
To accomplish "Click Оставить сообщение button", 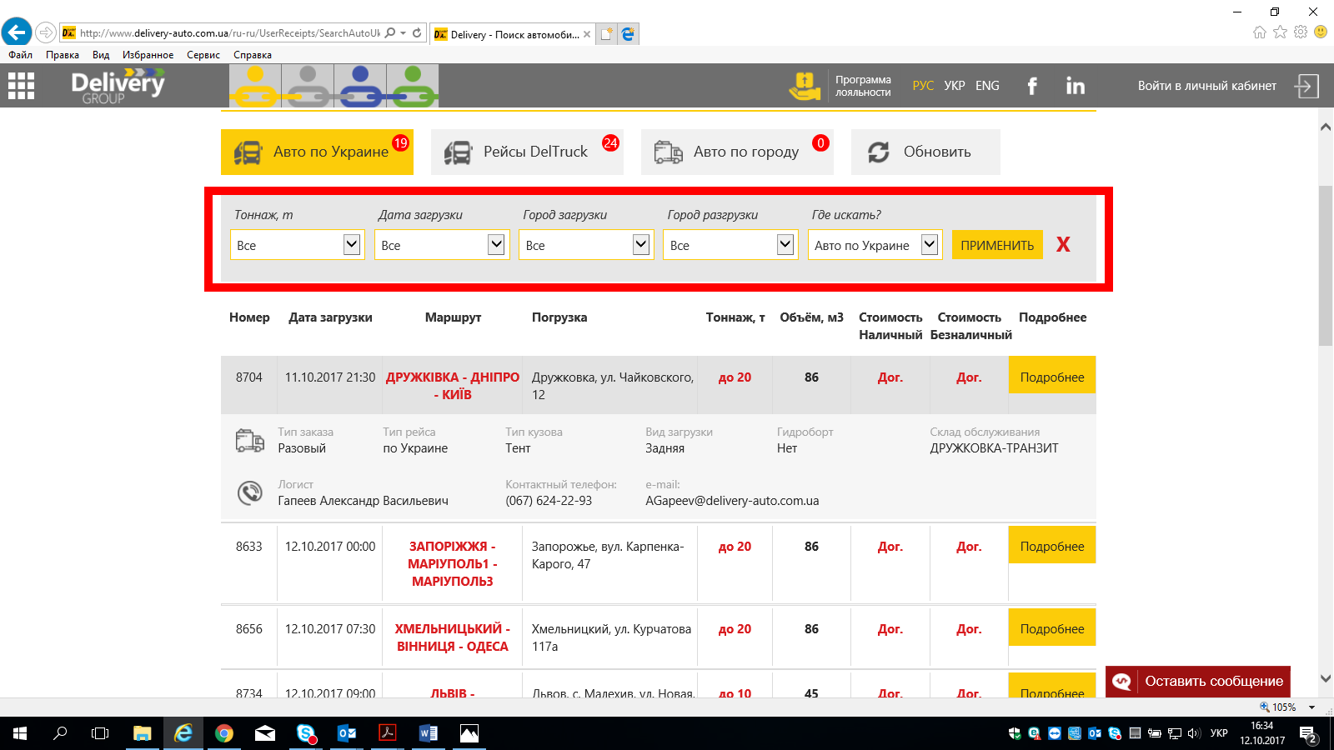I will [1198, 681].
